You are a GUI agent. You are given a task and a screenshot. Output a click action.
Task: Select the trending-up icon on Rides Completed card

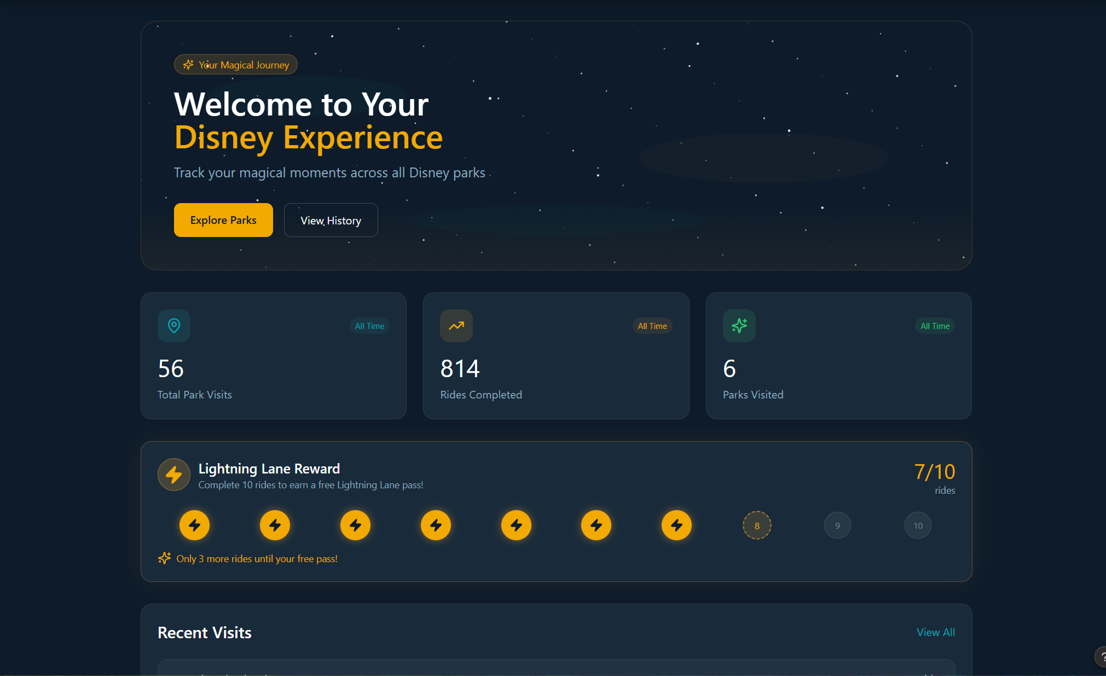pyautogui.click(x=456, y=325)
